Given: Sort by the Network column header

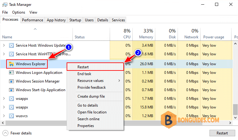Looking at the screenshot, I should [x=189, y=34].
